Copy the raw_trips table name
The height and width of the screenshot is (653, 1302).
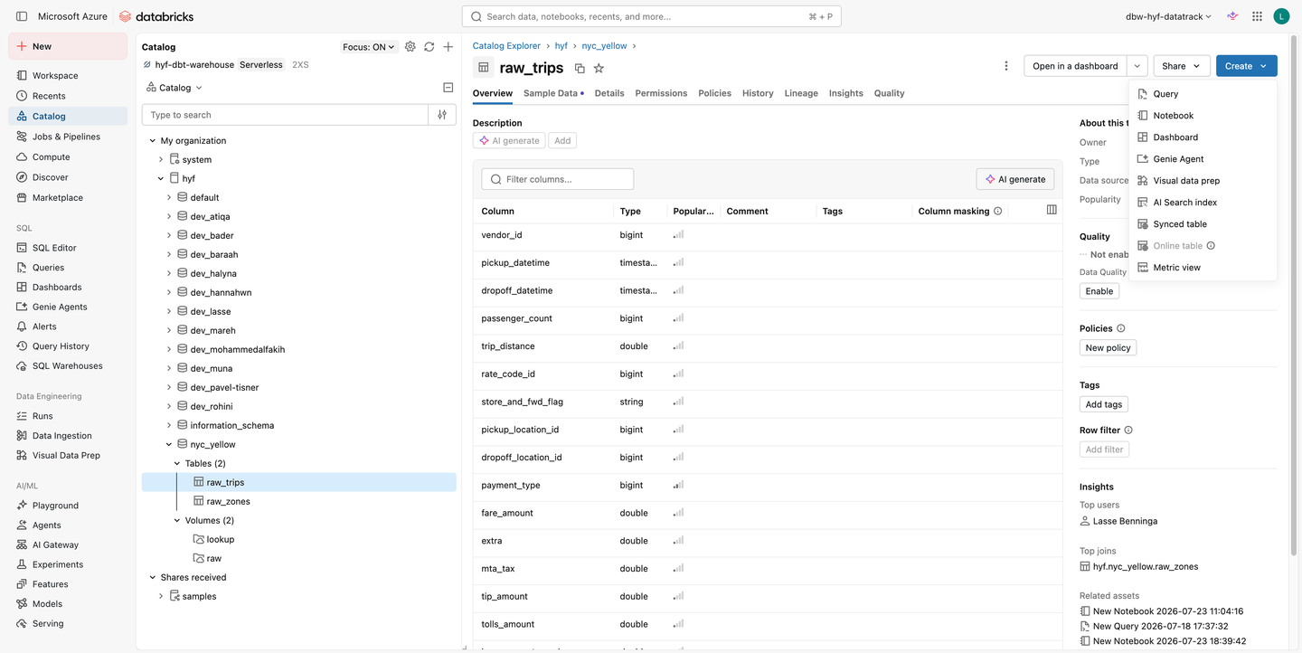pos(580,68)
